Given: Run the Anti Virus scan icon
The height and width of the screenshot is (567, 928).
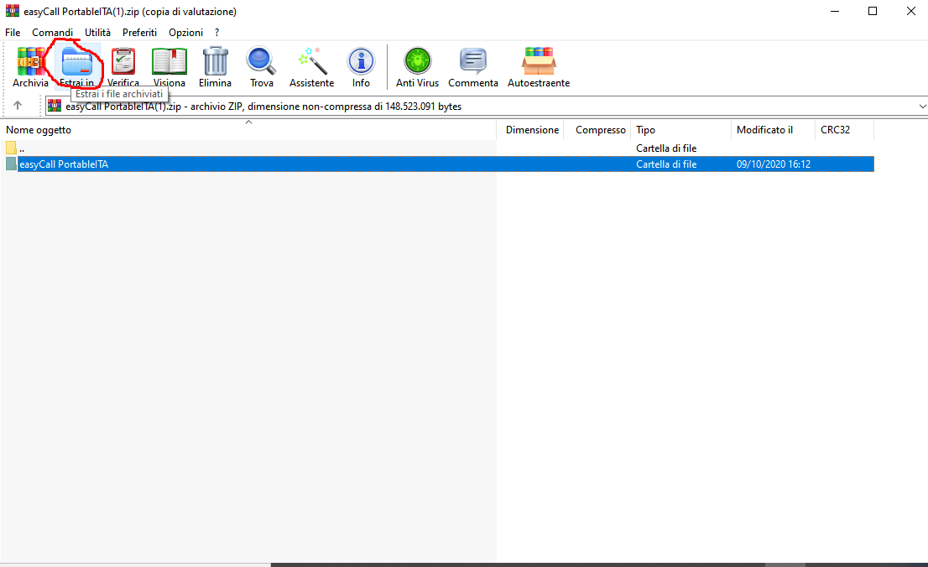Looking at the screenshot, I should tap(417, 61).
